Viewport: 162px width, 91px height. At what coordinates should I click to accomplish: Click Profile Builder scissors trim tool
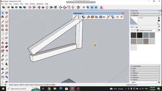[108, 17]
